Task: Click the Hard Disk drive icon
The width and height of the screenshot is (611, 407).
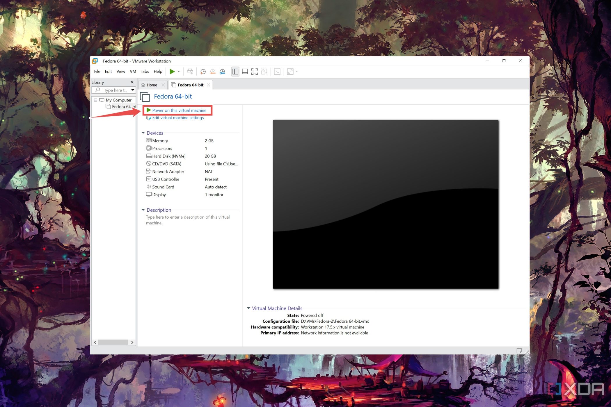Action: 149,156
